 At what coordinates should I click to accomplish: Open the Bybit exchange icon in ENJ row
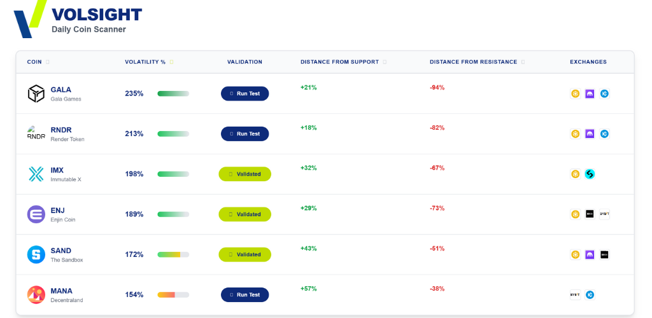coord(604,214)
